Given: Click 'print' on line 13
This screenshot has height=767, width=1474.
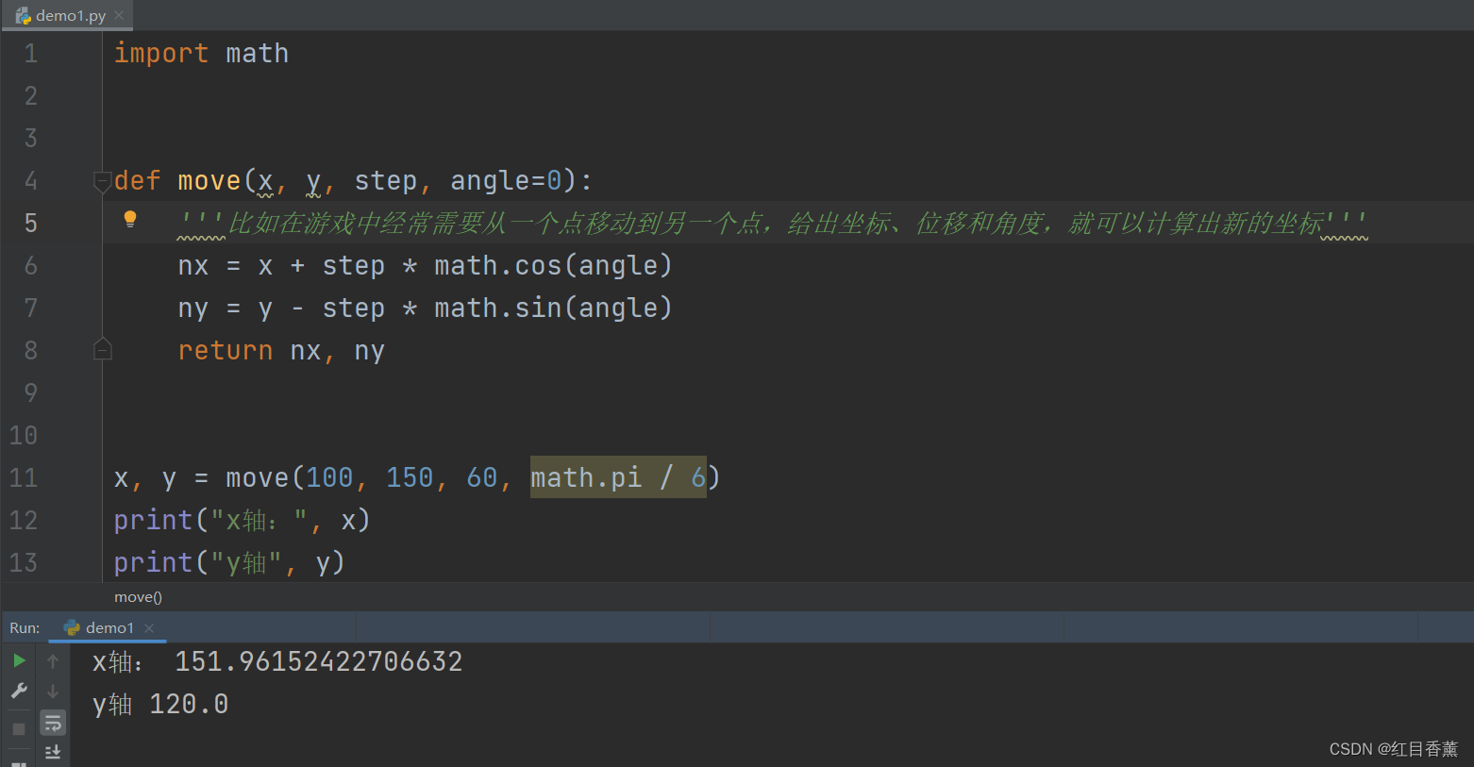Looking at the screenshot, I should [153, 563].
